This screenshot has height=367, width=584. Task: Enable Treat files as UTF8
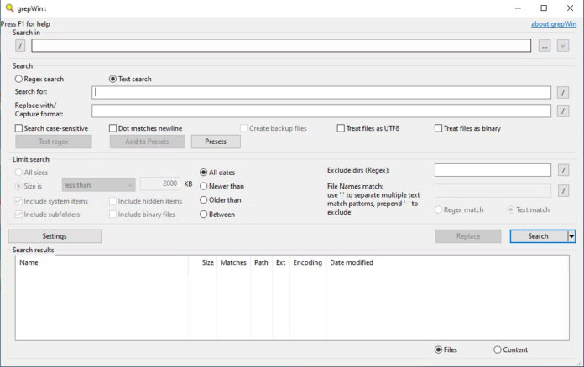[x=342, y=128]
